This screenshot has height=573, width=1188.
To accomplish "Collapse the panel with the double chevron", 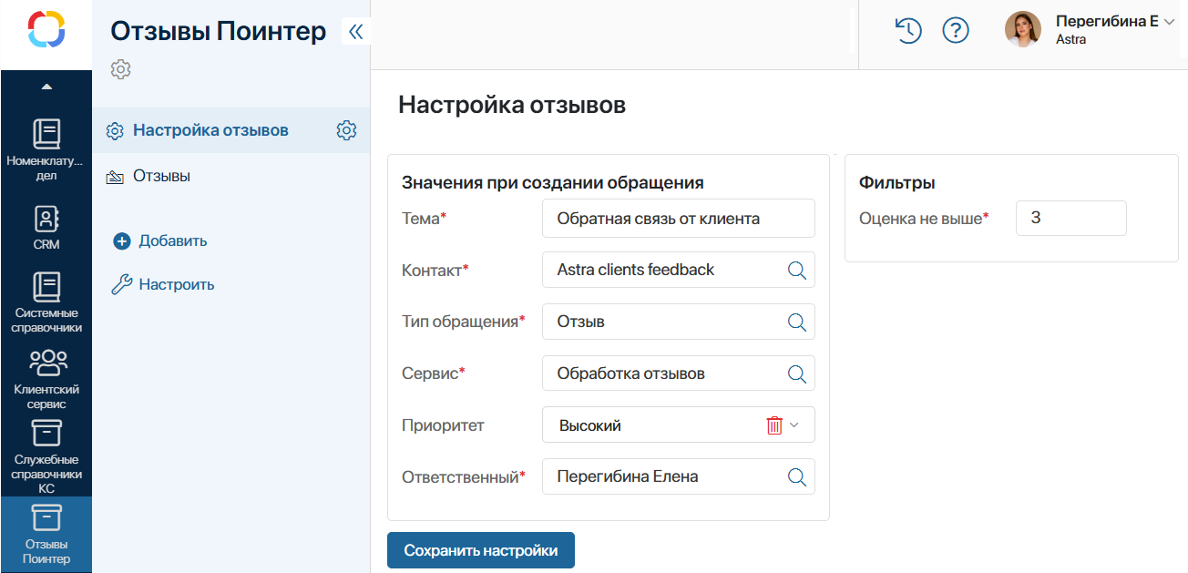I will click(x=355, y=30).
